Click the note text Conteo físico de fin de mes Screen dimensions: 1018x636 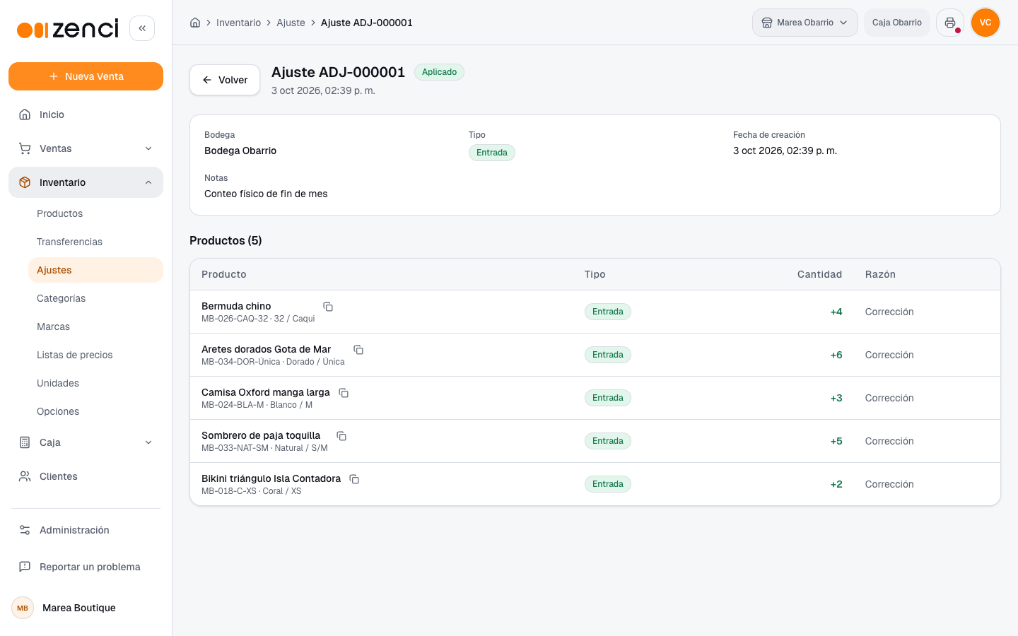click(266, 194)
